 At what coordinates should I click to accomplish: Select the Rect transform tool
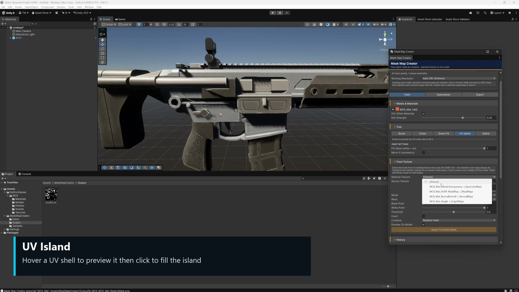(x=103, y=58)
